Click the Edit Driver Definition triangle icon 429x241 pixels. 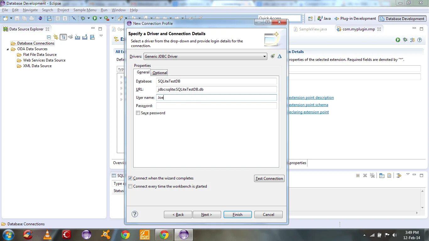(280, 56)
